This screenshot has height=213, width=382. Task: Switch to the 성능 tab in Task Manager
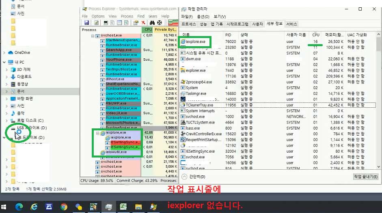click(203, 24)
